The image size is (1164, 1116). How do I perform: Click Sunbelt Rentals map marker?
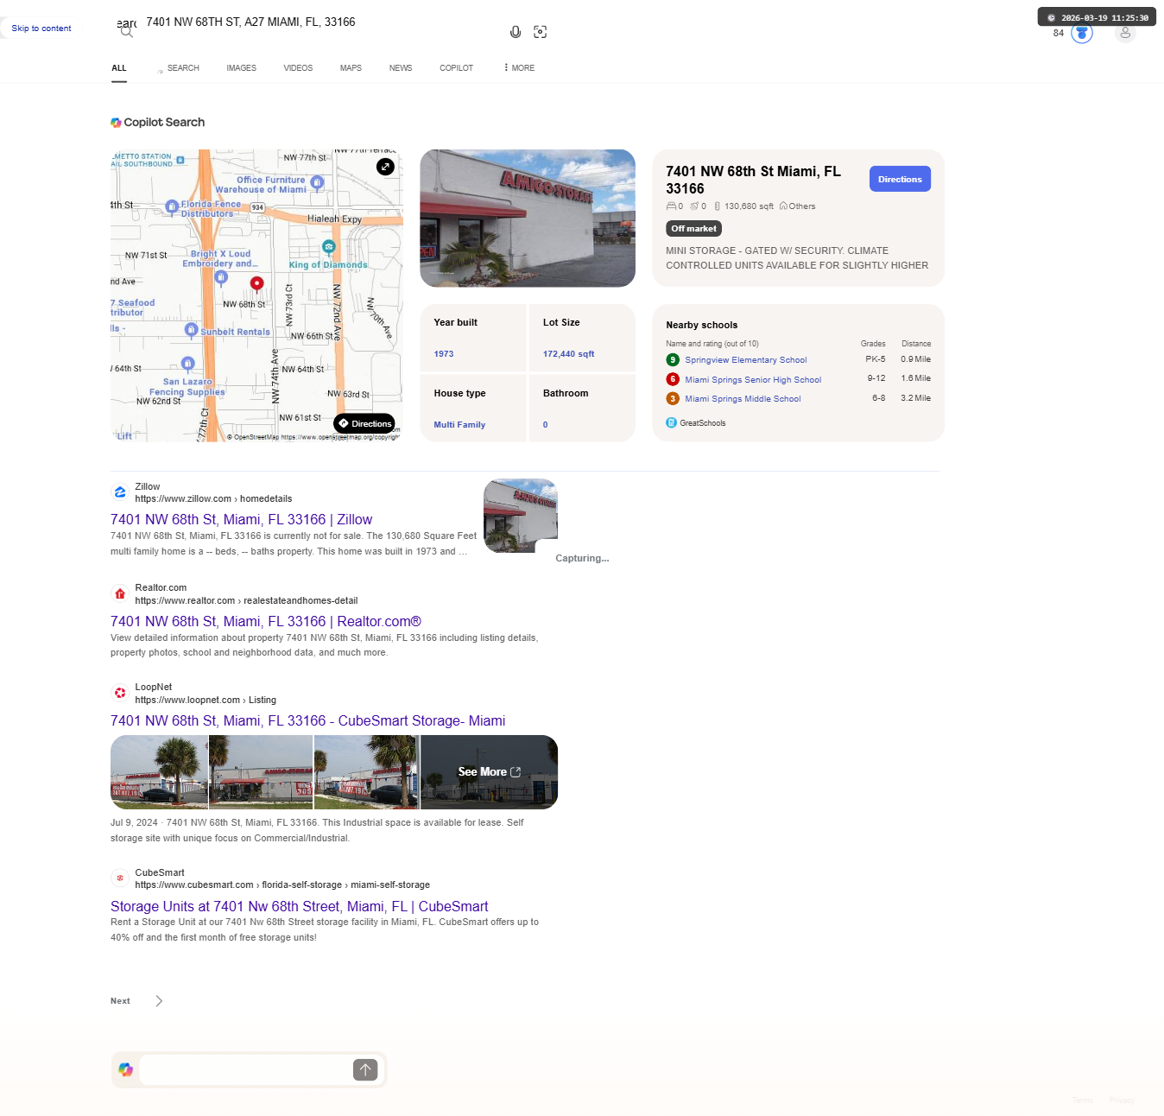[x=192, y=330]
